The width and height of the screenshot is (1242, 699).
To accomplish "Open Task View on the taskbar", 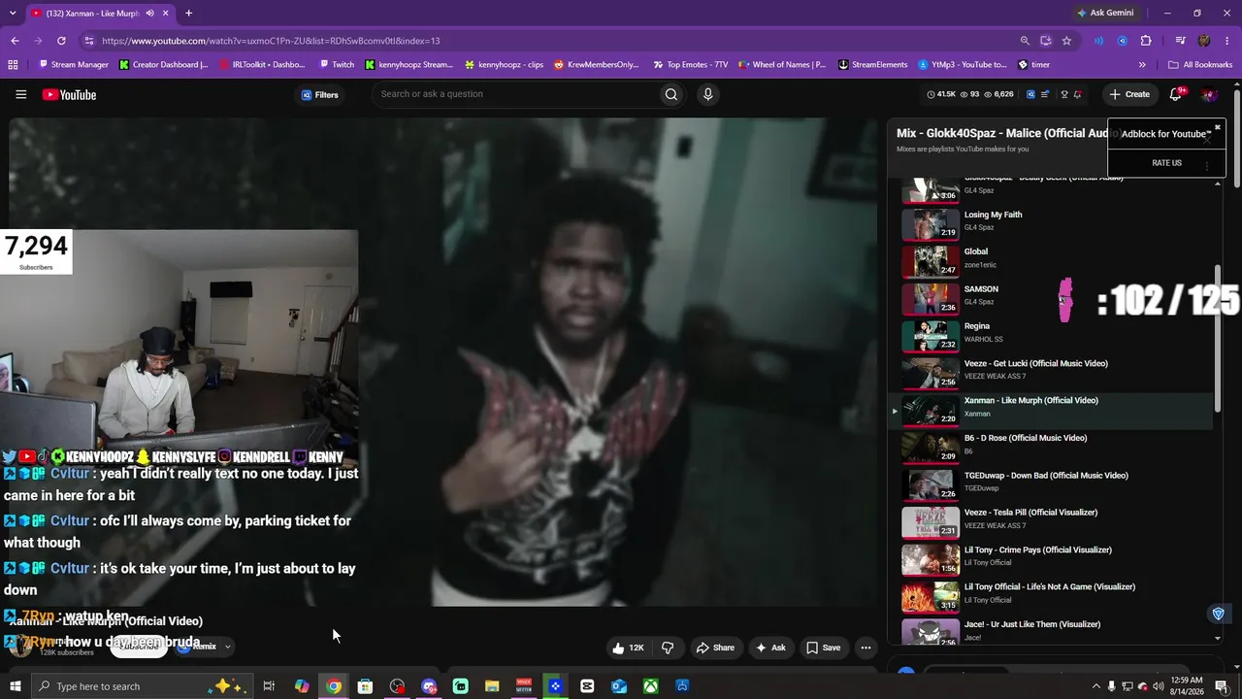I will point(269,686).
